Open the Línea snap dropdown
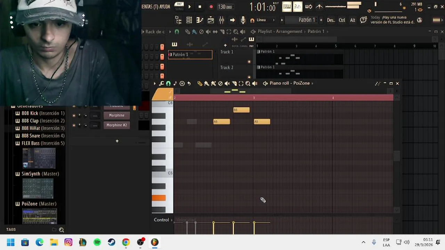445x250 pixels. 265,20
